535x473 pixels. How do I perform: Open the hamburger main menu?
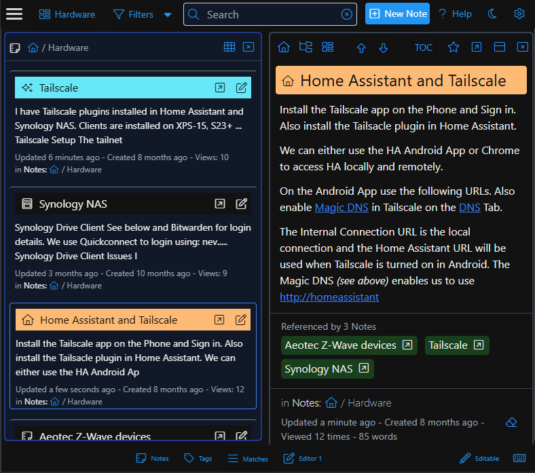(14, 14)
